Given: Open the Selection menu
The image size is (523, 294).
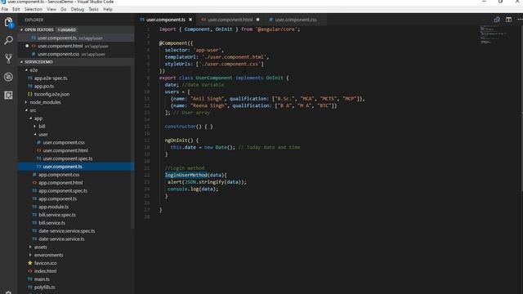Looking at the screenshot, I should 34,9.
